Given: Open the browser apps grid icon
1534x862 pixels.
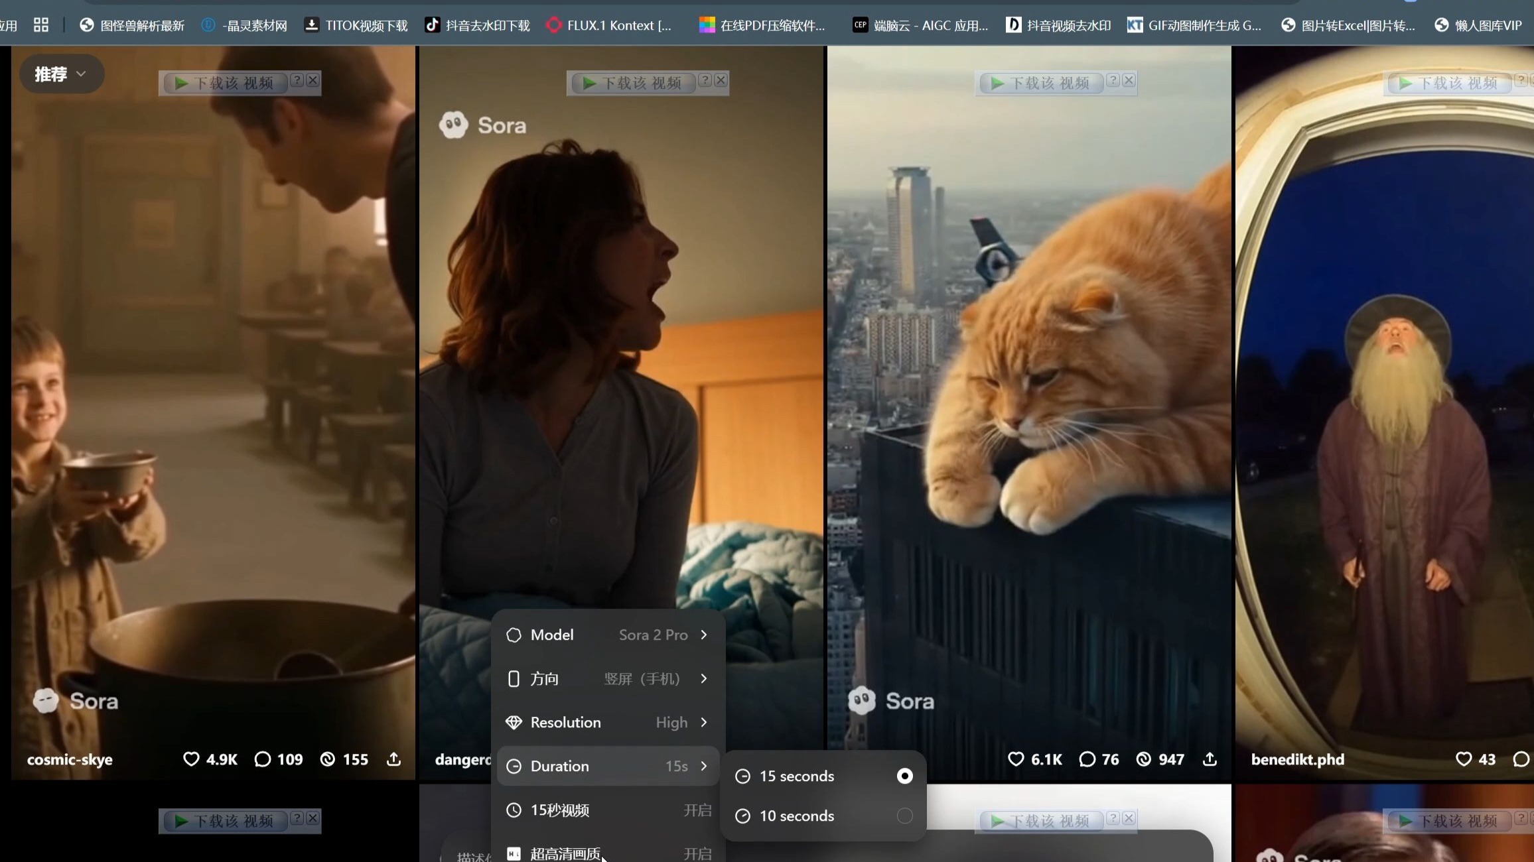Looking at the screenshot, I should (x=41, y=25).
